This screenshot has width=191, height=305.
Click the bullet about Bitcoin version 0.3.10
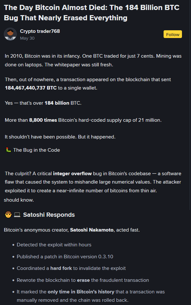(x=65, y=257)
